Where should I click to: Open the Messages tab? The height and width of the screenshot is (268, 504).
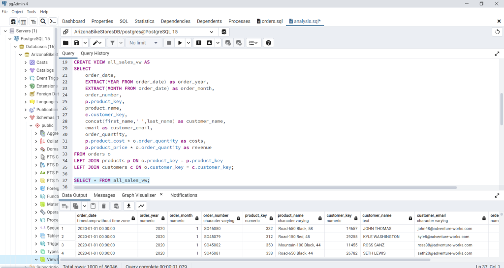104,195
